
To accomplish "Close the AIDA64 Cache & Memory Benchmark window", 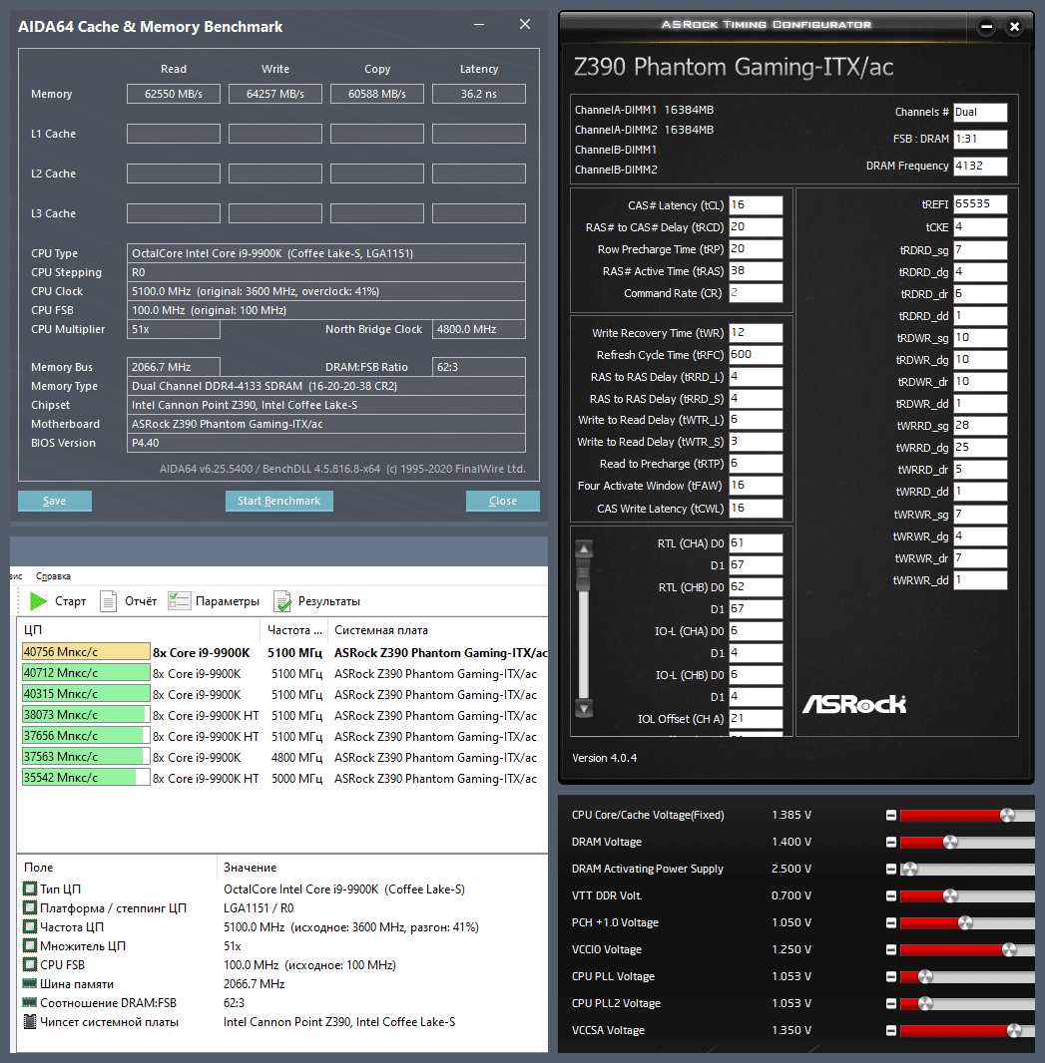I will (x=525, y=24).
